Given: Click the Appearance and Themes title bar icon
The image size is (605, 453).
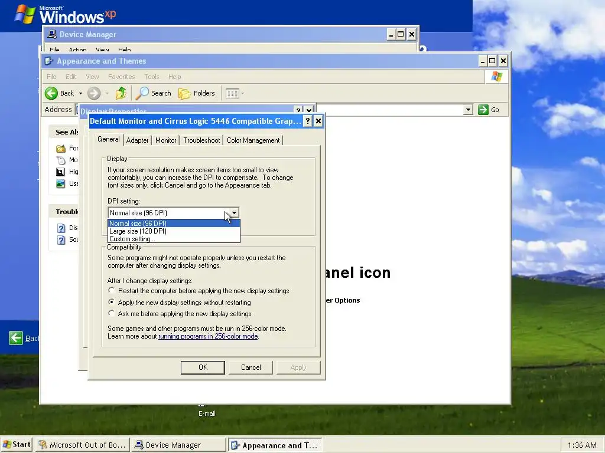Looking at the screenshot, I should coord(48,61).
